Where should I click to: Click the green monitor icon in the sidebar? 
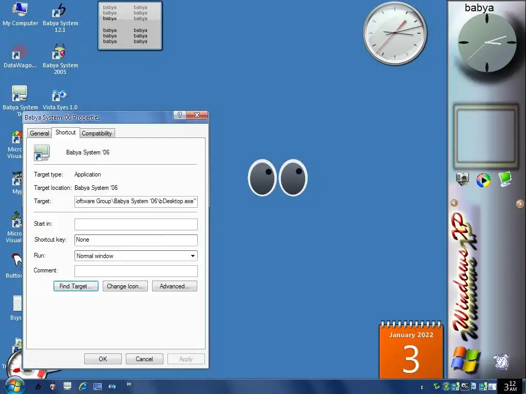coord(504,179)
